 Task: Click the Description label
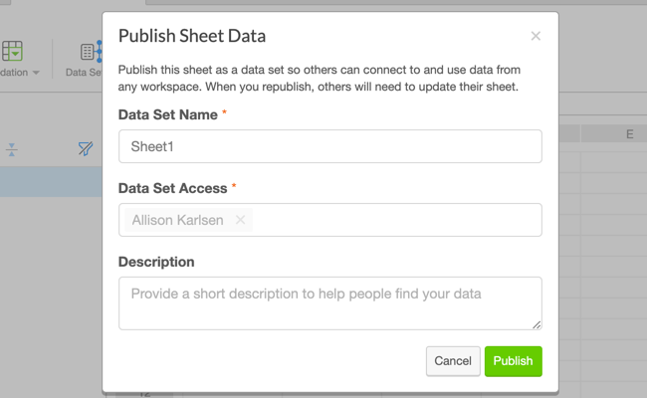click(156, 262)
